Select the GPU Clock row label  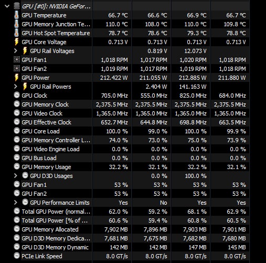[34, 96]
